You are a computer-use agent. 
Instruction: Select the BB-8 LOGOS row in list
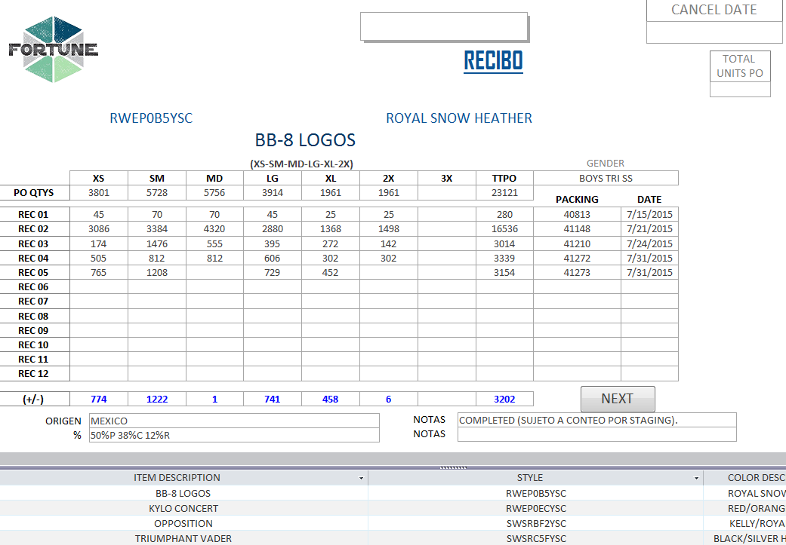[393, 493]
